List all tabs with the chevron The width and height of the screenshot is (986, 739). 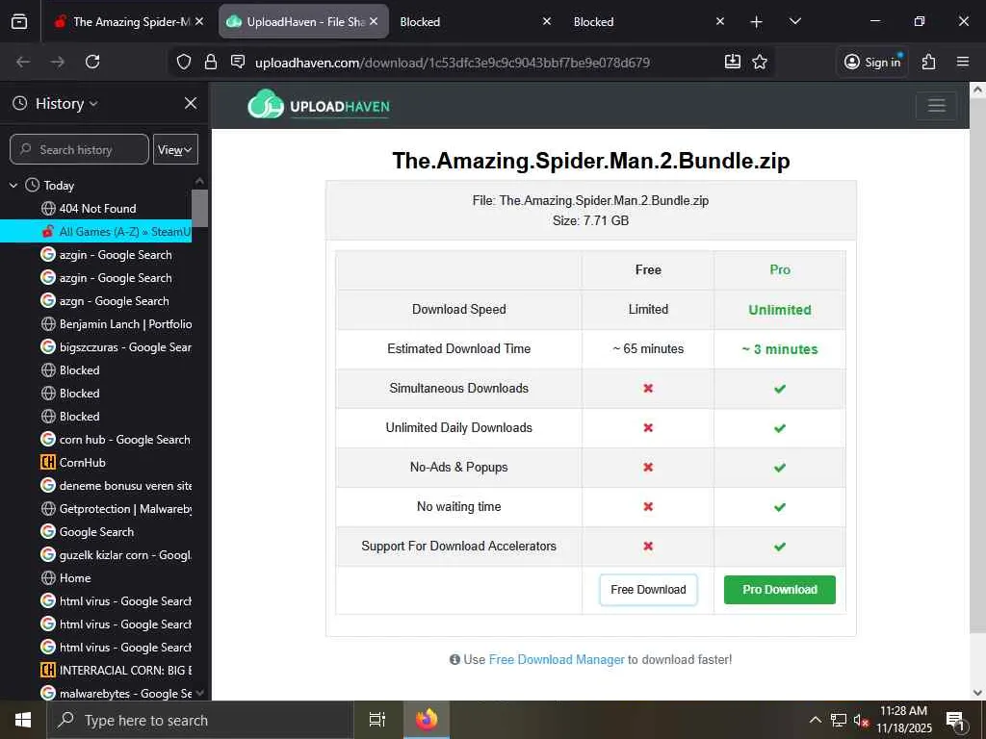[794, 21]
